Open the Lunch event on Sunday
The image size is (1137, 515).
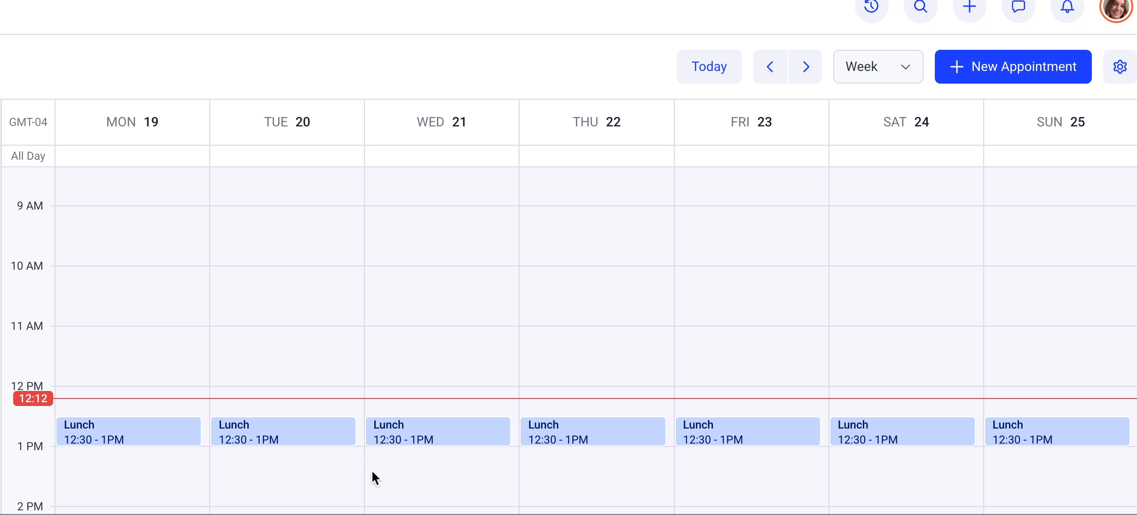[x=1057, y=431]
